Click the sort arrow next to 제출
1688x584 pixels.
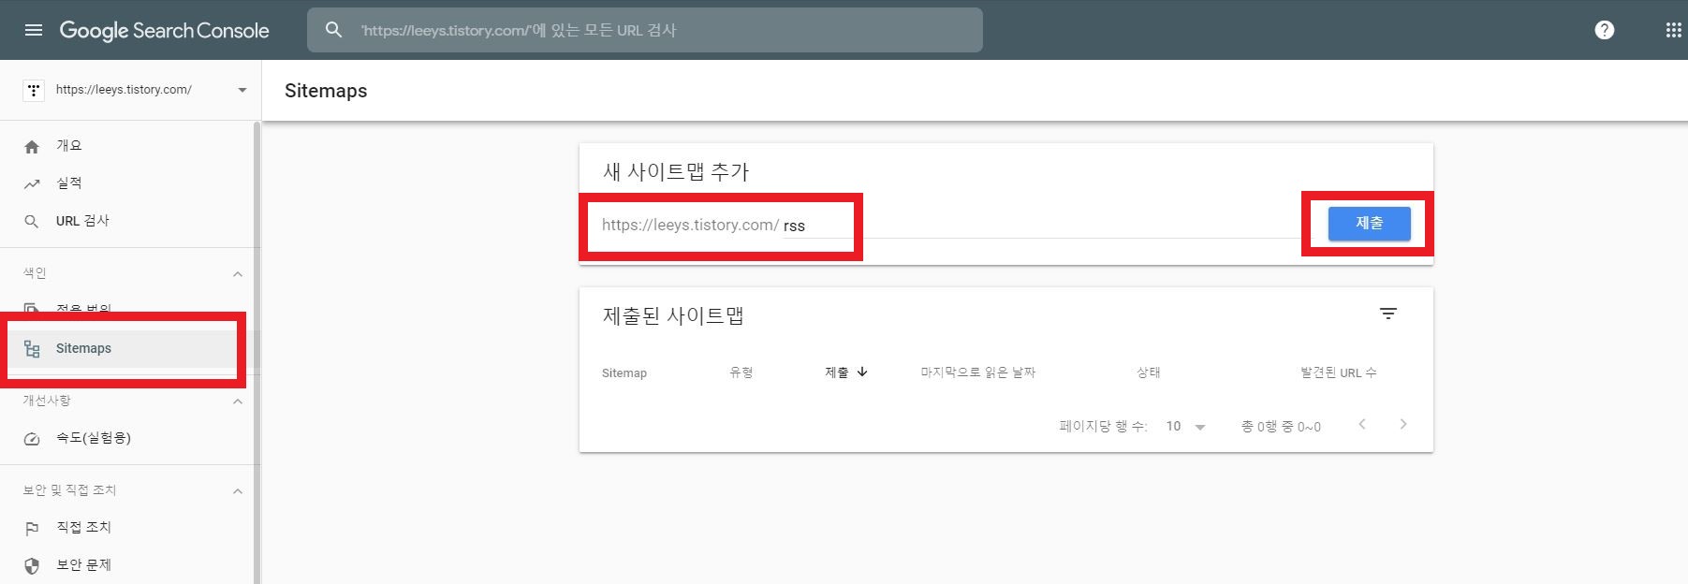pyautogui.click(x=862, y=372)
